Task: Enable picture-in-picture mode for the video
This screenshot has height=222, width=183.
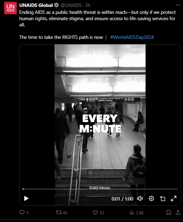Action: coord(163,198)
